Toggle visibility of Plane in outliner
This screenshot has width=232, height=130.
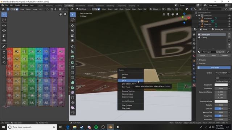(229, 21)
